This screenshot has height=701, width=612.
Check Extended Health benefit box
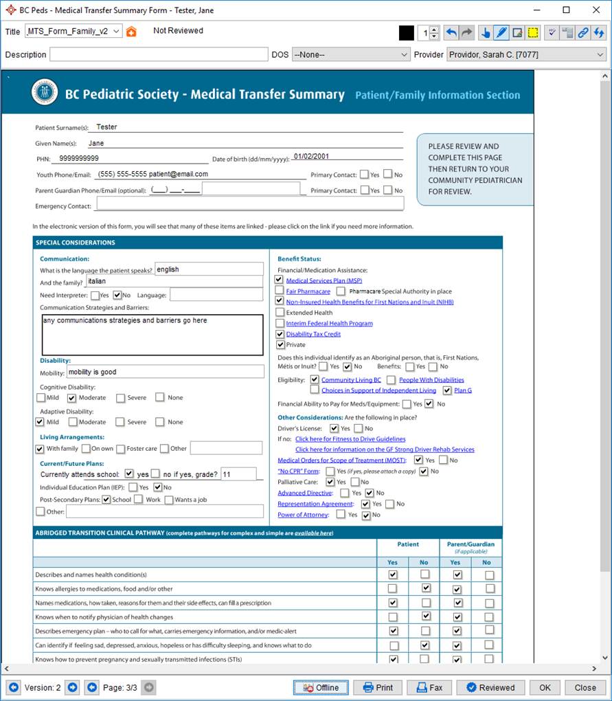(x=280, y=312)
